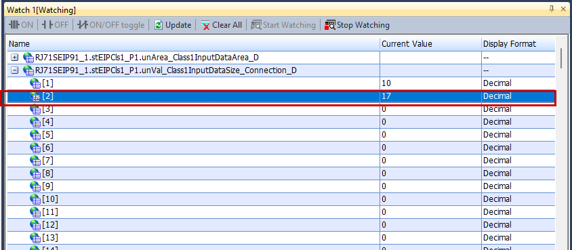The image size is (572, 250).
Task: Expand the unArea_Class1InputDataArea_D node
Action: [15, 57]
